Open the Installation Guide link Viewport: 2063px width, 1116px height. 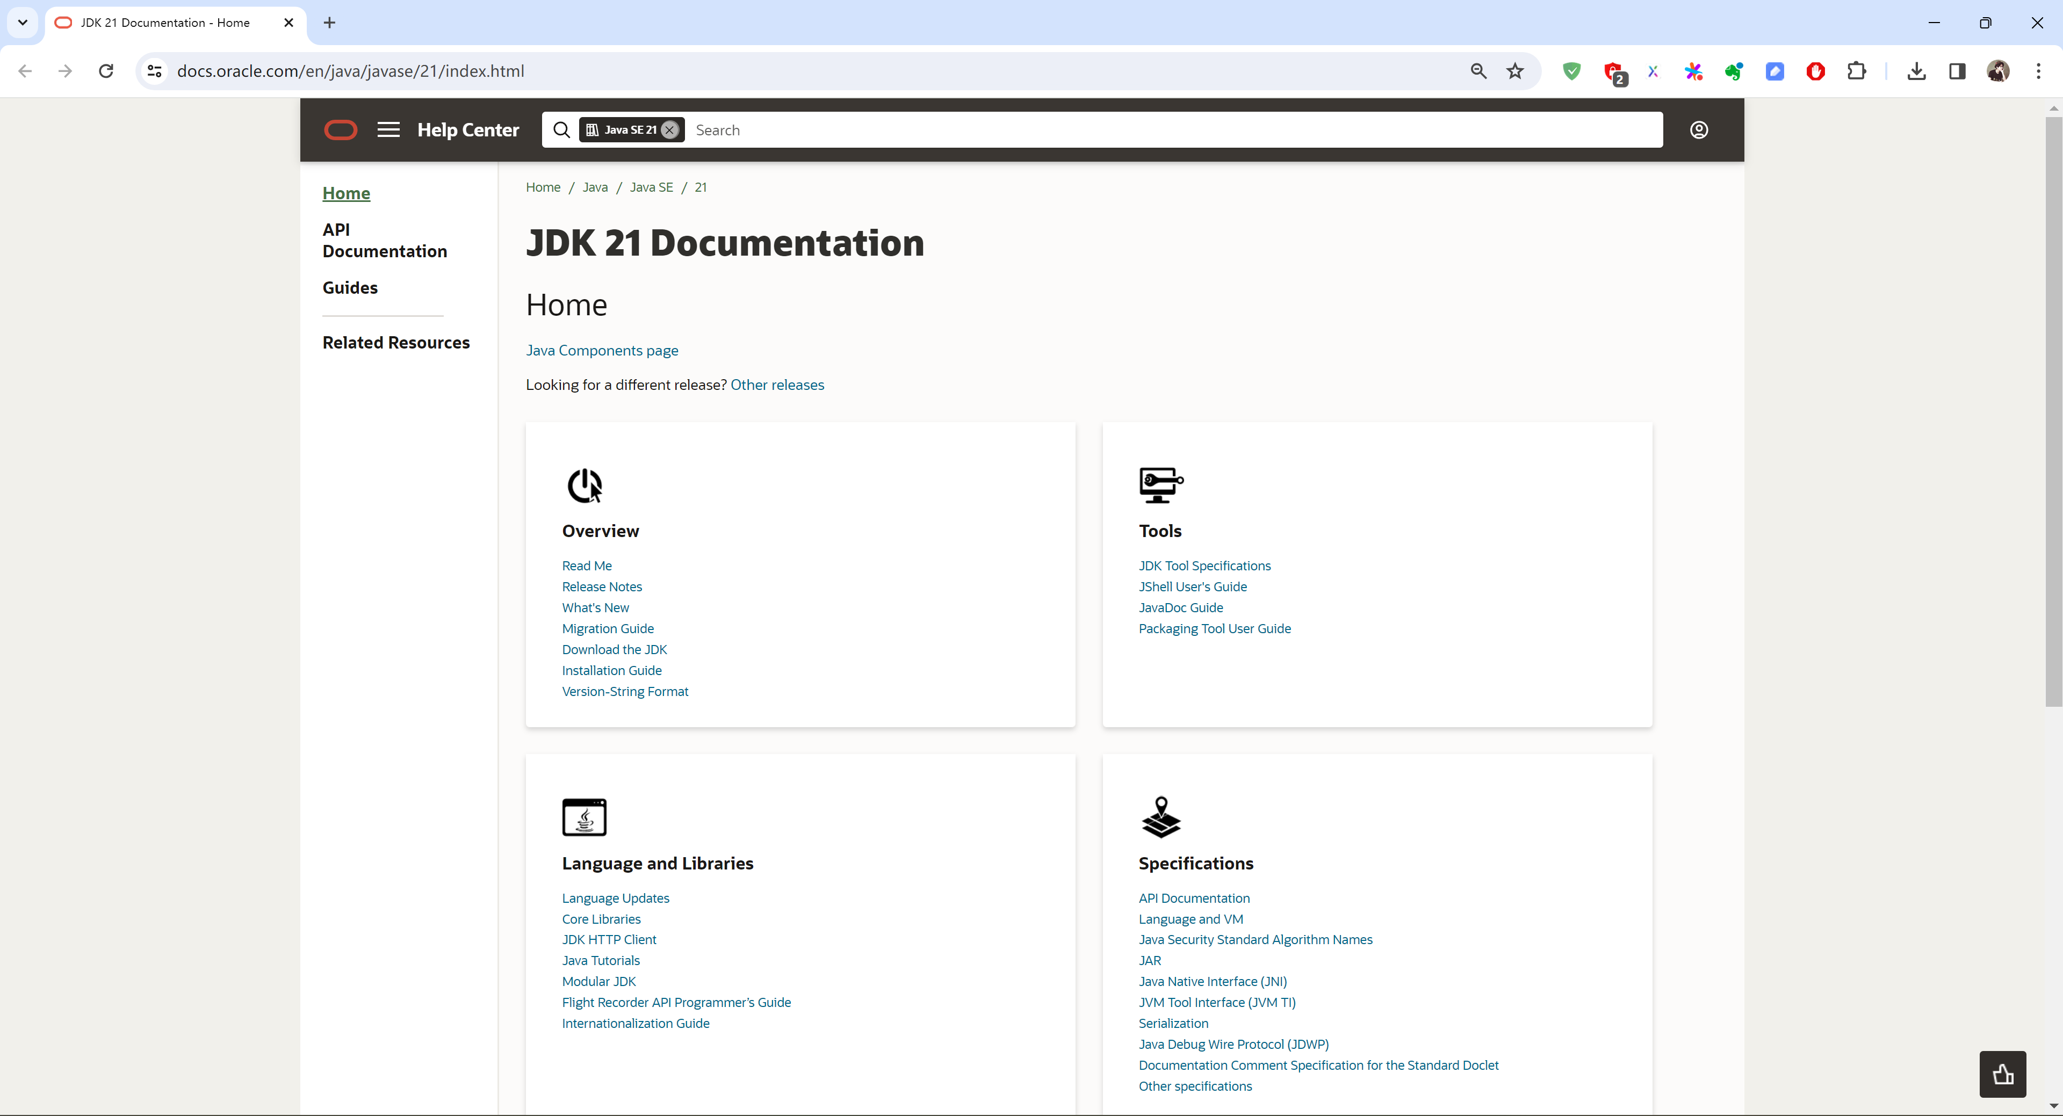pyautogui.click(x=611, y=671)
